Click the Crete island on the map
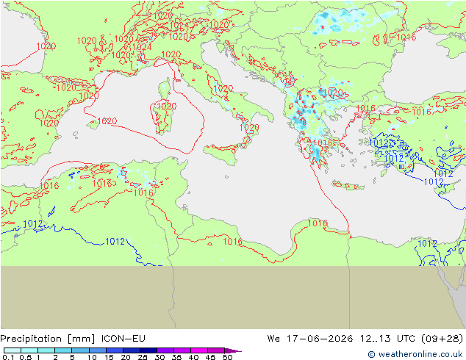Screen dimensions: 466x360 348,185
